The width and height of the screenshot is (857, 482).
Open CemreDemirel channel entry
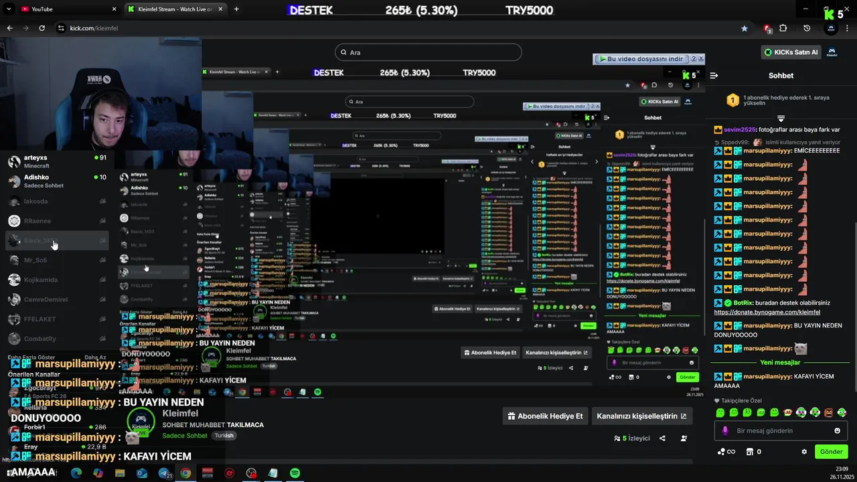click(x=57, y=299)
